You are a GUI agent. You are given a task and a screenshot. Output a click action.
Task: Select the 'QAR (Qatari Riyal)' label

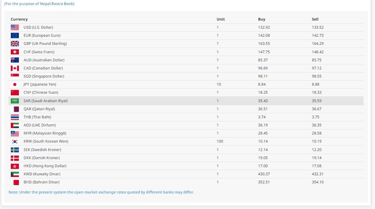(x=39, y=109)
